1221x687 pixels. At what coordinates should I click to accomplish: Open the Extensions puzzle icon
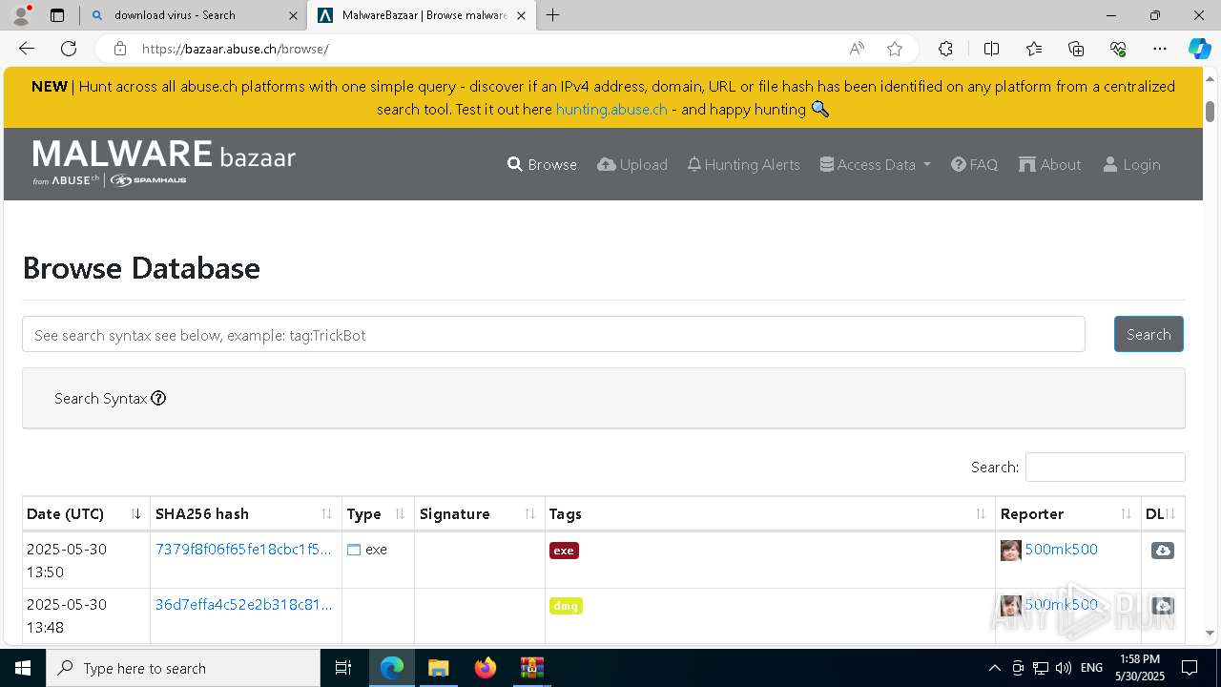click(945, 49)
